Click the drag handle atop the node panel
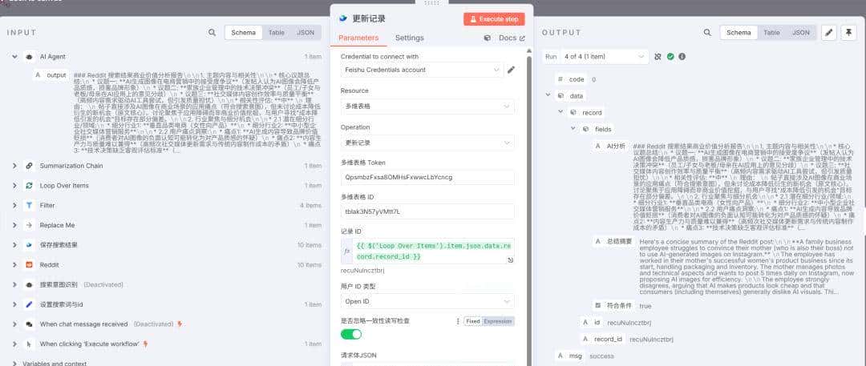Image resolution: width=866 pixels, height=366 pixels. point(431,2)
